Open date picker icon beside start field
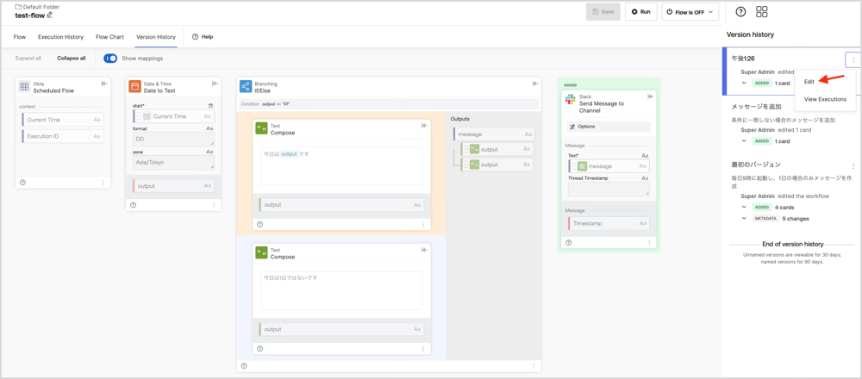This screenshot has width=862, height=379. click(x=210, y=105)
